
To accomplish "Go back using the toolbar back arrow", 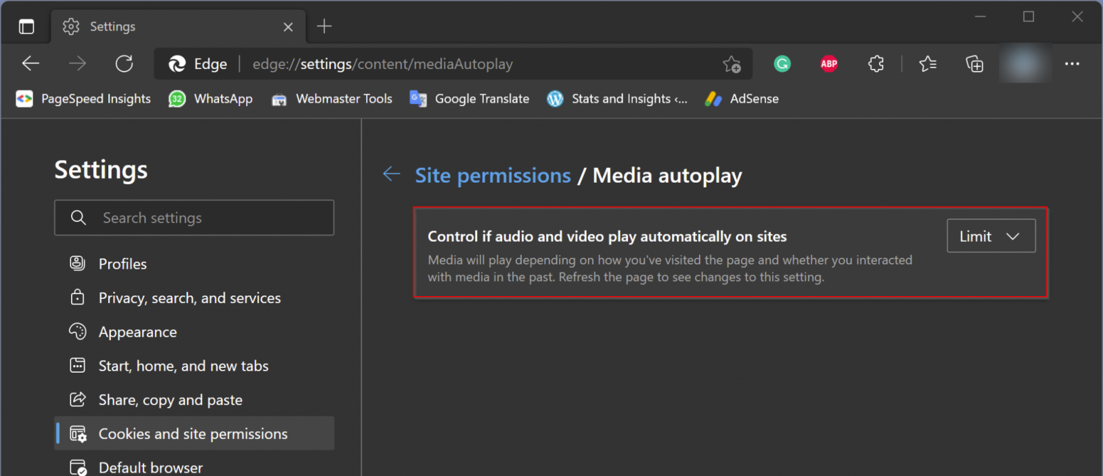I will click(31, 64).
